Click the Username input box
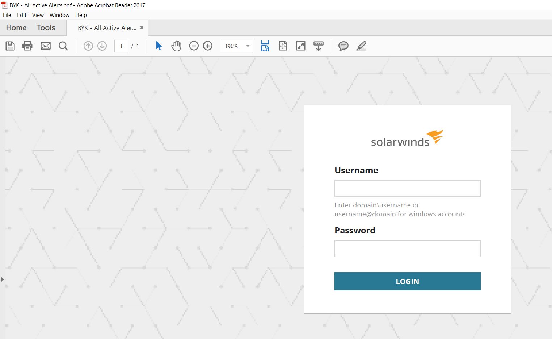 [x=408, y=188]
